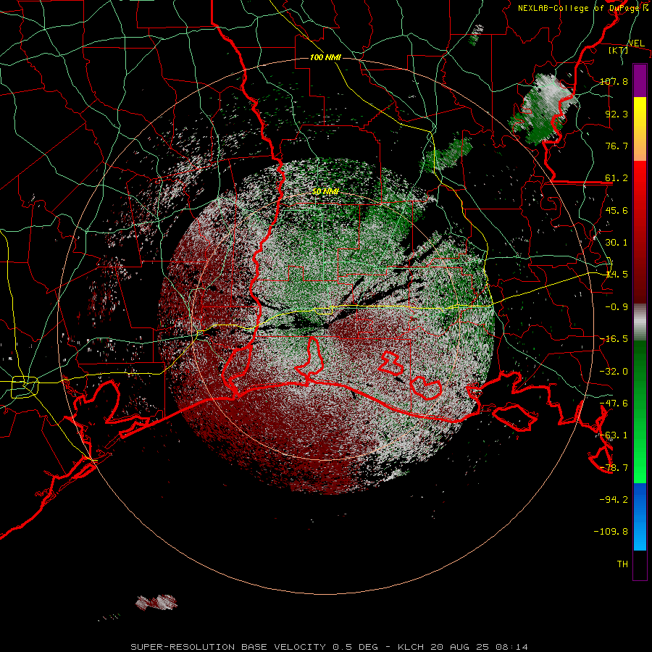This screenshot has width=652, height=652.
Task: Click the VEL legend title
Action: tap(636, 43)
